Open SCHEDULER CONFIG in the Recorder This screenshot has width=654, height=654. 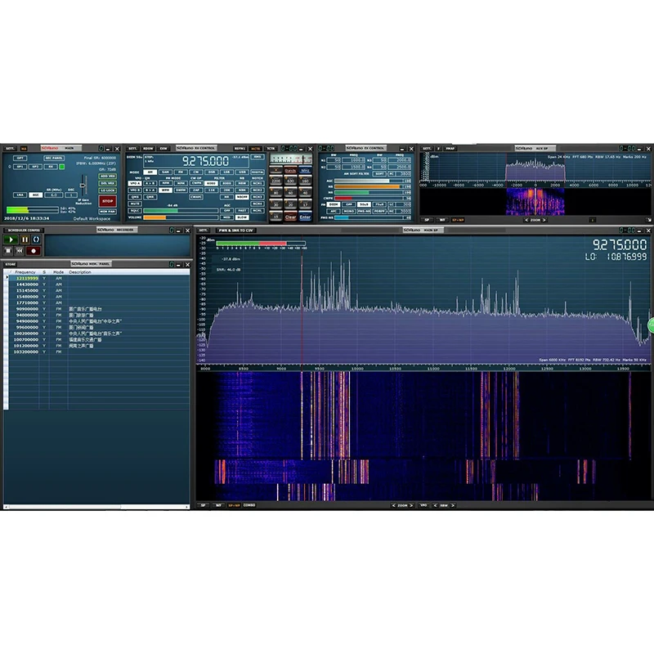24,231
